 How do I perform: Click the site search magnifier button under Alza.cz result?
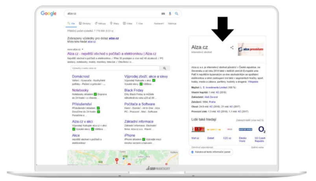(x=164, y=68)
